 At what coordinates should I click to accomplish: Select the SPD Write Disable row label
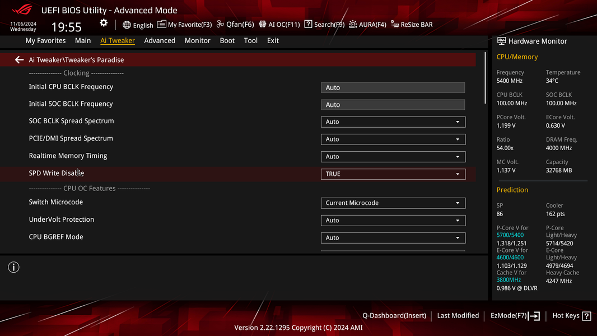click(57, 173)
